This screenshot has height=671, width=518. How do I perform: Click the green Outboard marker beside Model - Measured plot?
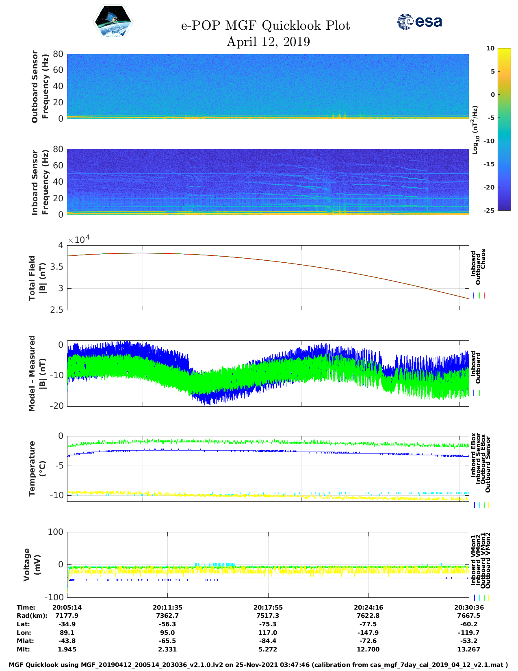[x=479, y=393]
